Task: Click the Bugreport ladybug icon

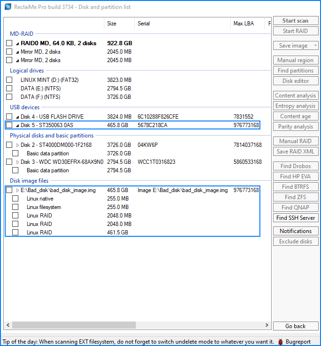Action: pyautogui.click(x=281, y=342)
